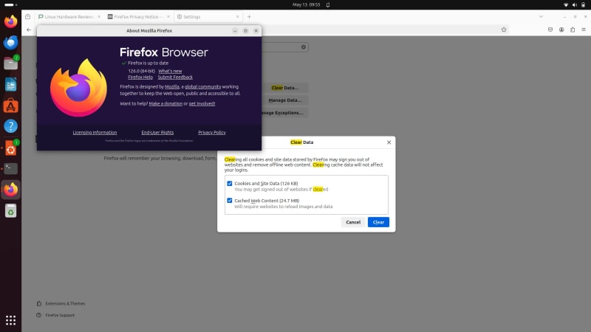Viewport: 591px width, 332px height.
Task: Open Show Applications grid in dock
Action: 10,319
